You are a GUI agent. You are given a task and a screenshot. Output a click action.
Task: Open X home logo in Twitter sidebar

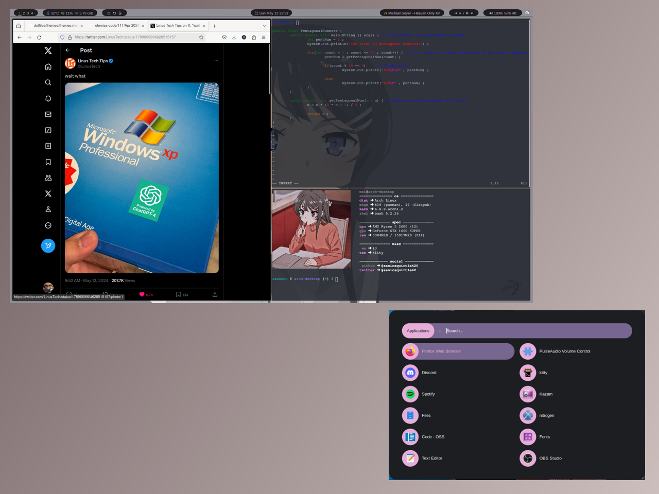click(48, 50)
